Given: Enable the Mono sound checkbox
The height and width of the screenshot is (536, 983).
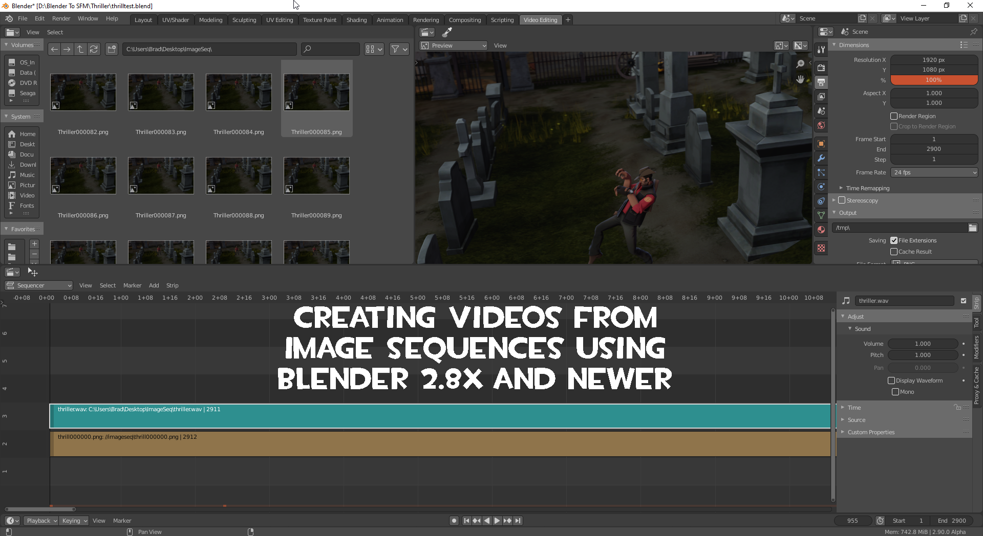Looking at the screenshot, I should pyautogui.click(x=895, y=392).
